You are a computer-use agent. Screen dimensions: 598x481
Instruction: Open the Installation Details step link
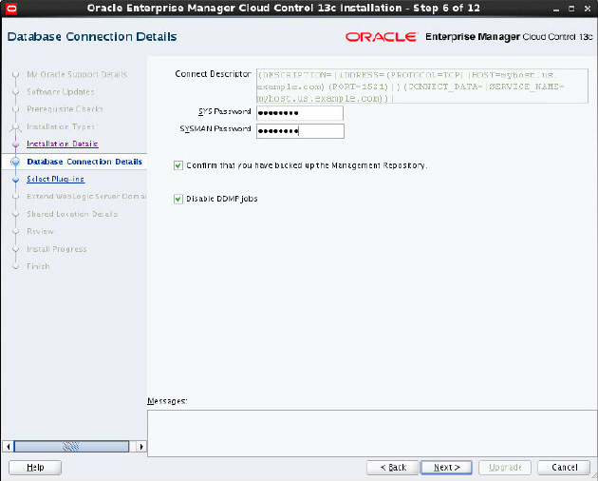coord(63,144)
